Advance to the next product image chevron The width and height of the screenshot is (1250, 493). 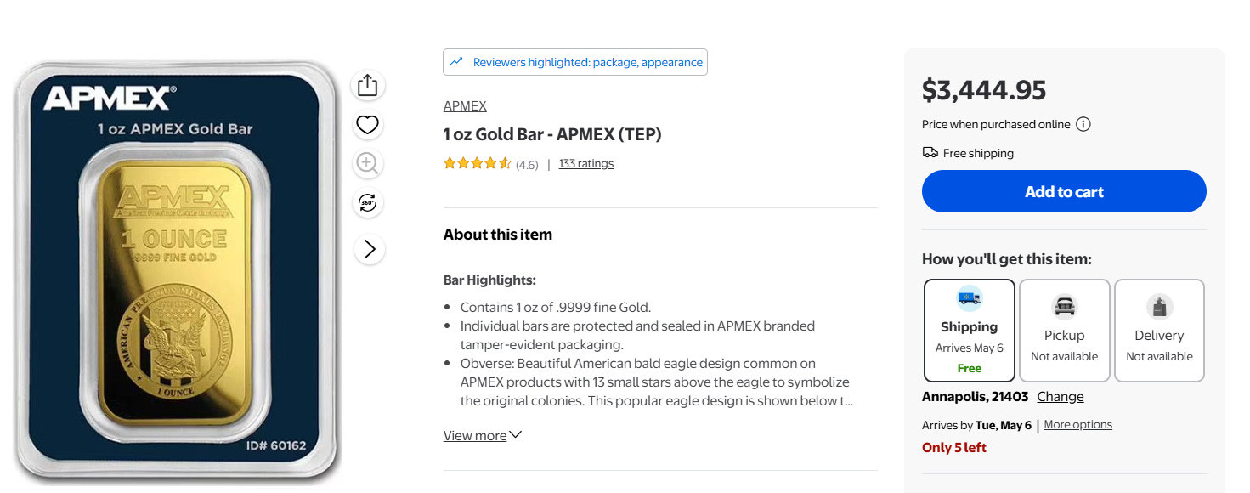coord(367,249)
